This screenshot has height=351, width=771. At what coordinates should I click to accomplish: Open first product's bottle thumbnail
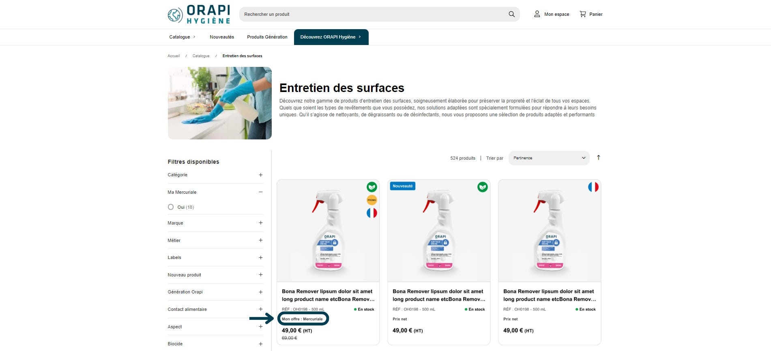(x=328, y=231)
